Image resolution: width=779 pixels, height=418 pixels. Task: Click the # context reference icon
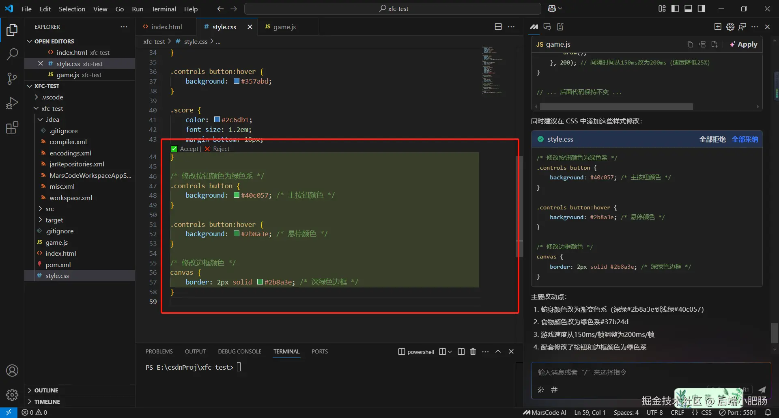554,390
